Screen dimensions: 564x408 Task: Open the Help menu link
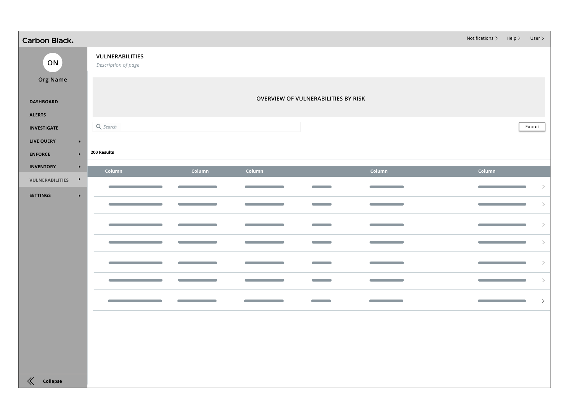tap(513, 38)
